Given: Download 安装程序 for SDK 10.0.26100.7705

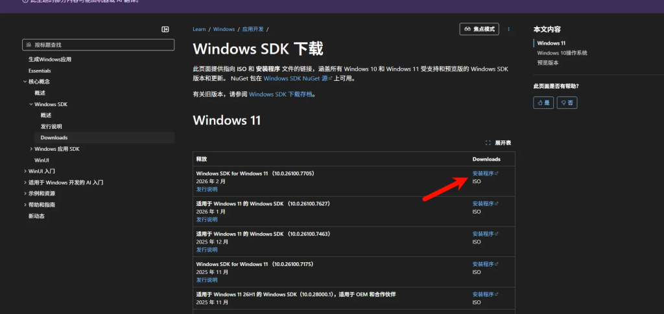Looking at the screenshot, I should (485, 174).
